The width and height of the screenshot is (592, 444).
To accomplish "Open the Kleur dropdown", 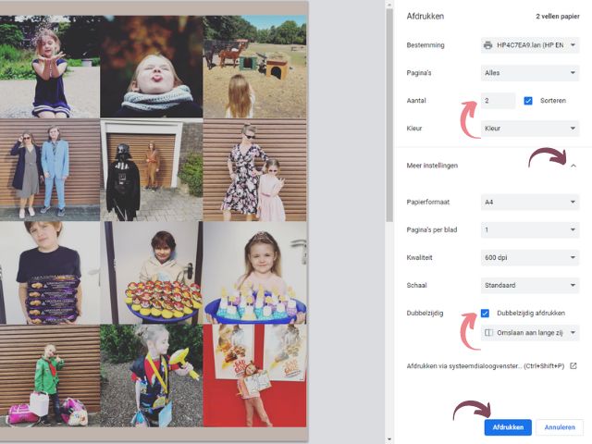I will (530, 129).
